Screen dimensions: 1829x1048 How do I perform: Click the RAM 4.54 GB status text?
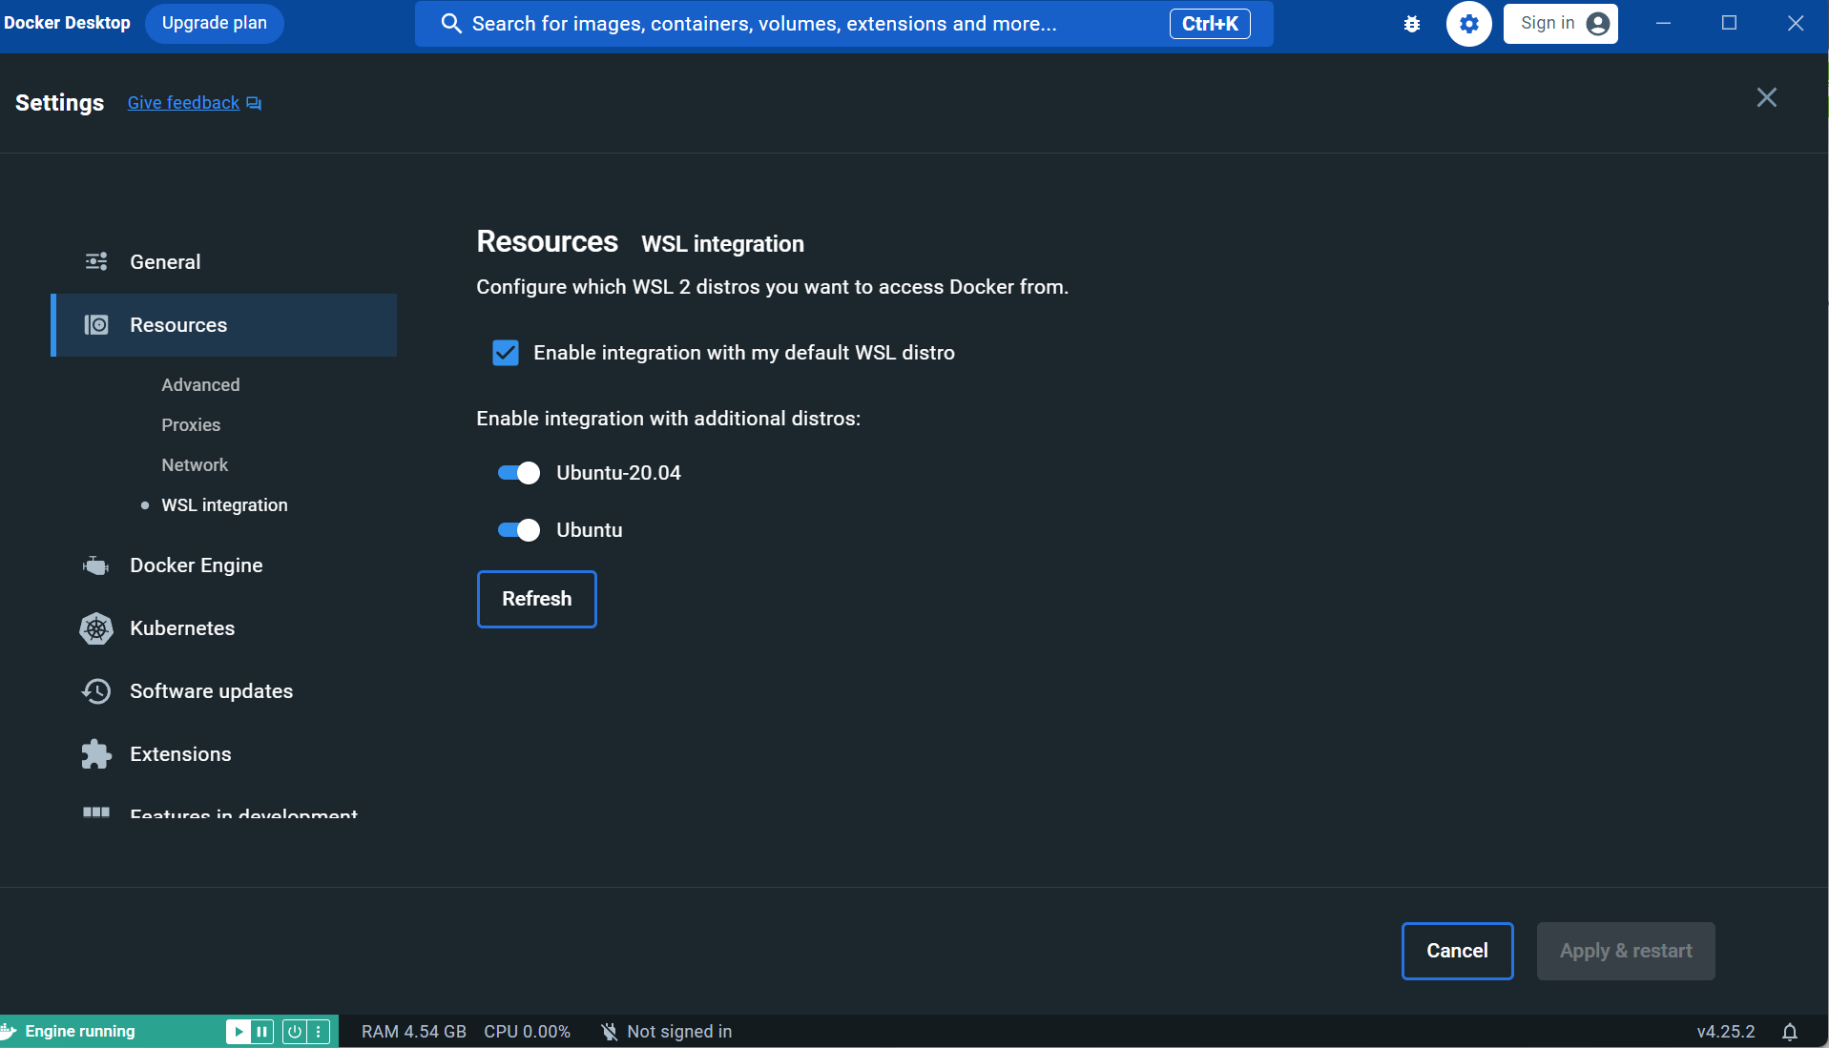coord(414,1032)
